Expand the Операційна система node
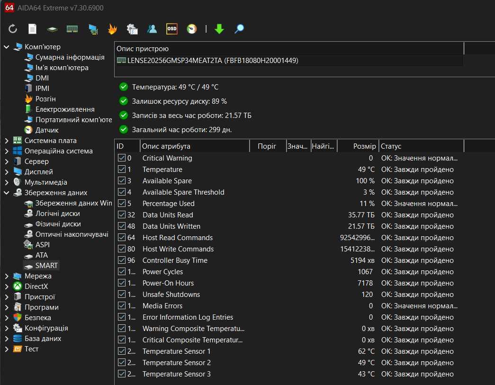The height and width of the screenshot is (385, 495). pyautogui.click(x=6, y=151)
